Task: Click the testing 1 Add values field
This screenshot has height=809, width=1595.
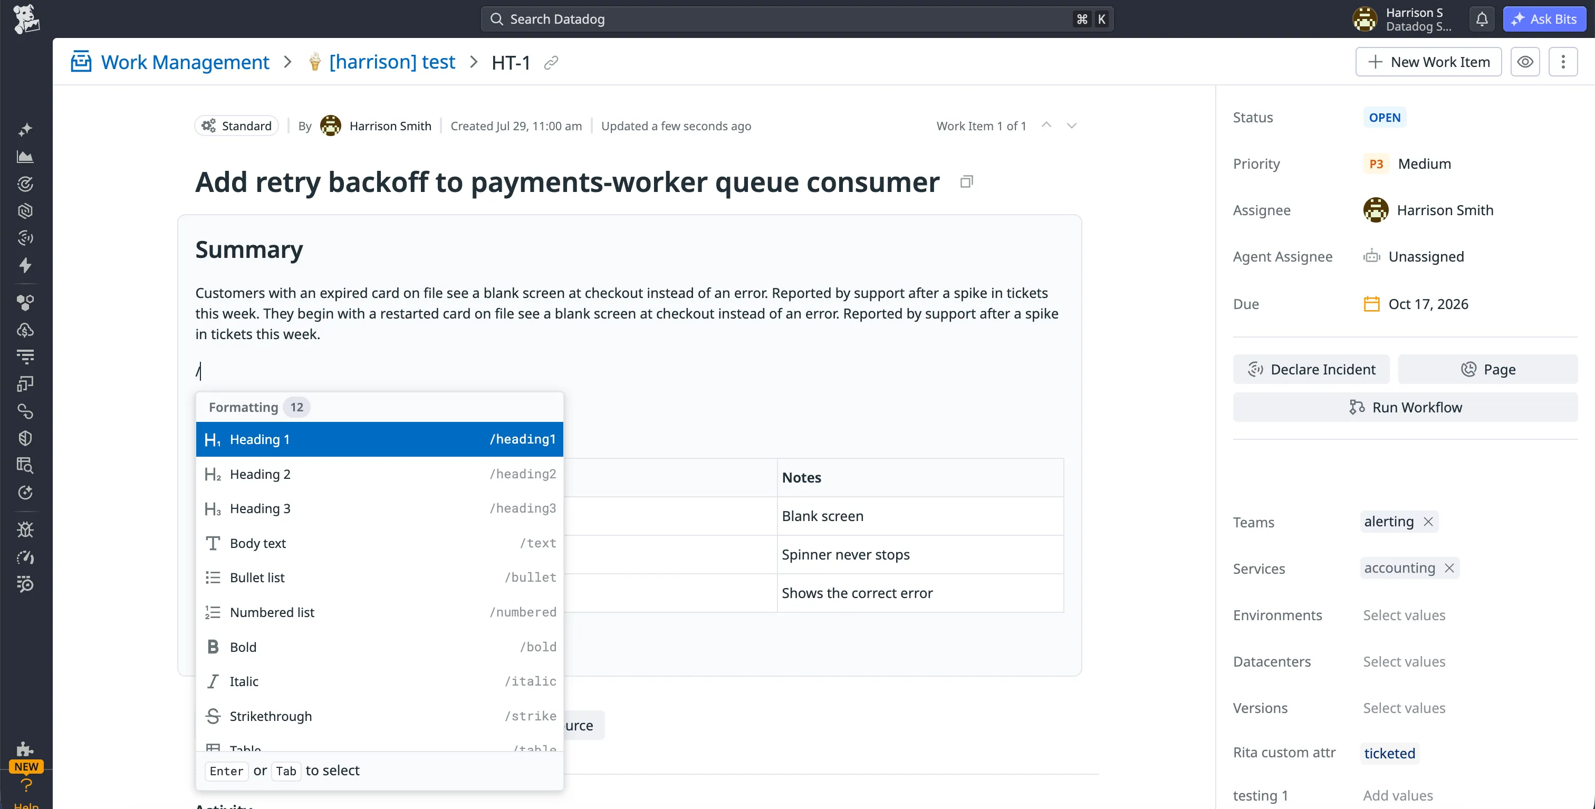Action: 1398,795
